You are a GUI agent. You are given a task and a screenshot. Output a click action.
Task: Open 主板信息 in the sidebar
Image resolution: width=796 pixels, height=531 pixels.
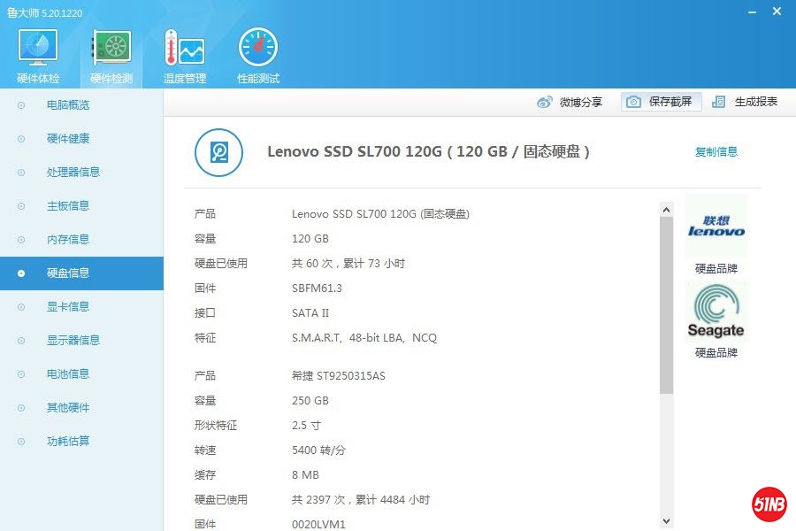pyautogui.click(x=81, y=206)
